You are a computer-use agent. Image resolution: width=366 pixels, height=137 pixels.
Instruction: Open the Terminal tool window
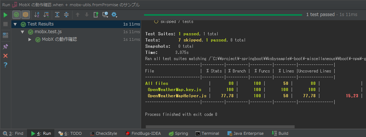pos(207,133)
